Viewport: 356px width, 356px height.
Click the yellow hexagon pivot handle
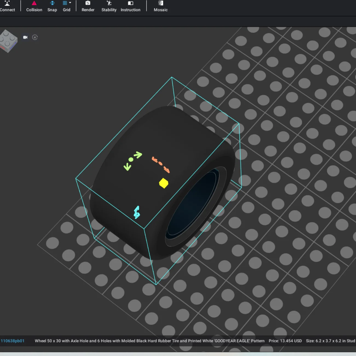pos(164,183)
